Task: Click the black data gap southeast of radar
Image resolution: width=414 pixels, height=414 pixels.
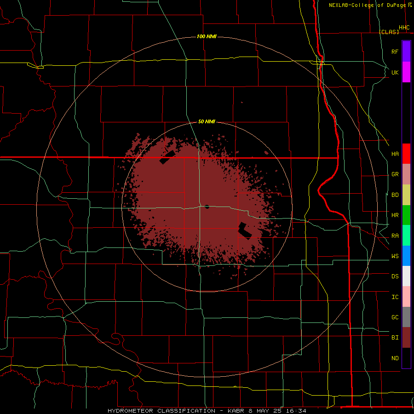Action: [245, 231]
